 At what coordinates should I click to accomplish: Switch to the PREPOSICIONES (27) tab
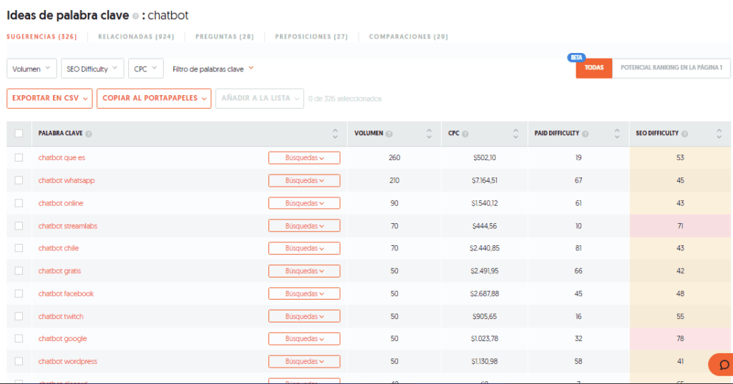(311, 36)
